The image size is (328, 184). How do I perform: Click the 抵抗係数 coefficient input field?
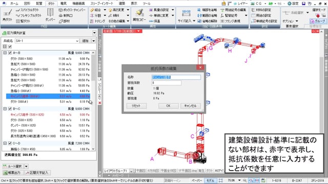(167, 83)
